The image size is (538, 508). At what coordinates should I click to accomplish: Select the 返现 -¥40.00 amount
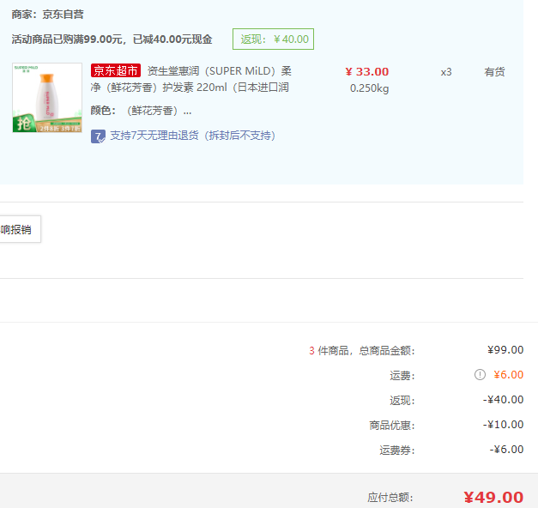pos(503,400)
